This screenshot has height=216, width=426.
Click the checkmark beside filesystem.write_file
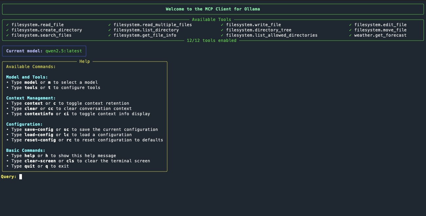[x=222, y=25]
